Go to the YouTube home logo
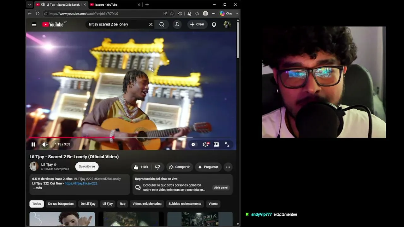The height and width of the screenshot is (227, 404). 53,24
